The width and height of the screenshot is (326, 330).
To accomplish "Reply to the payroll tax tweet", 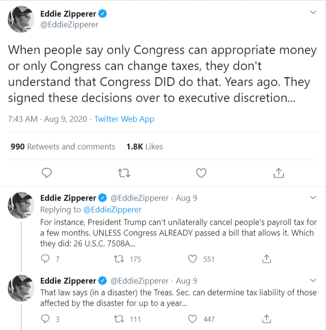I will pyautogui.click(x=45, y=259).
